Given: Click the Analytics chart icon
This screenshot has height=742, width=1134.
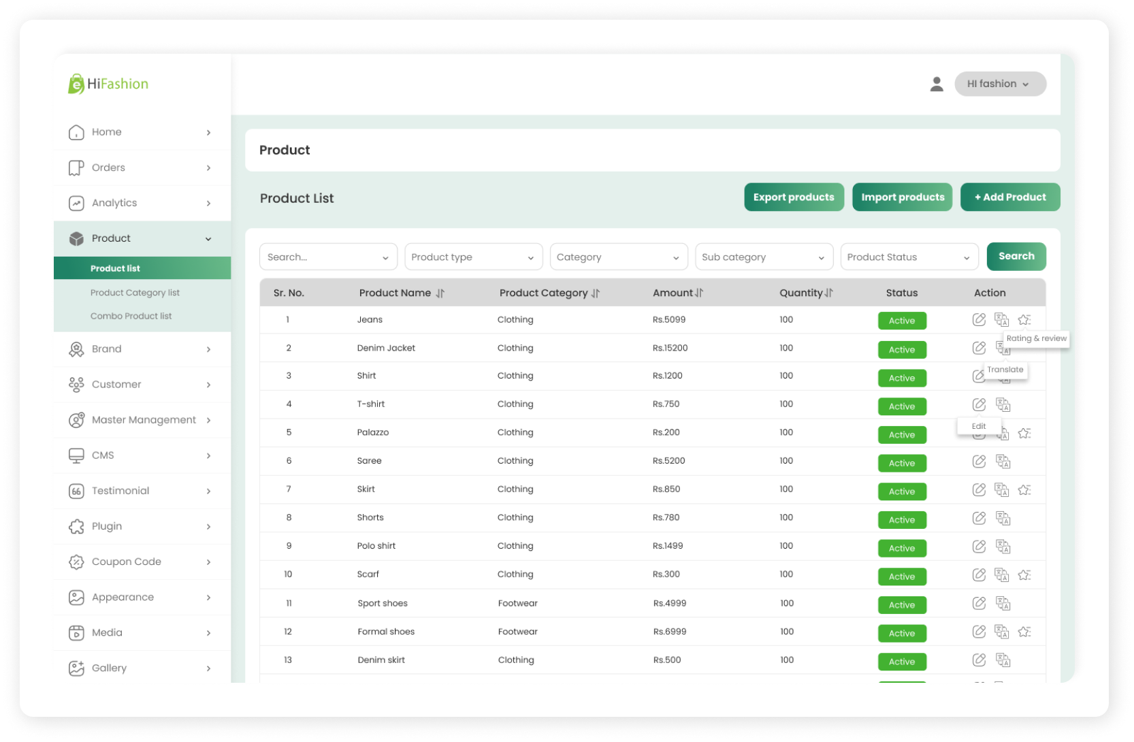Looking at the screenshot, I should pos(76,203).
